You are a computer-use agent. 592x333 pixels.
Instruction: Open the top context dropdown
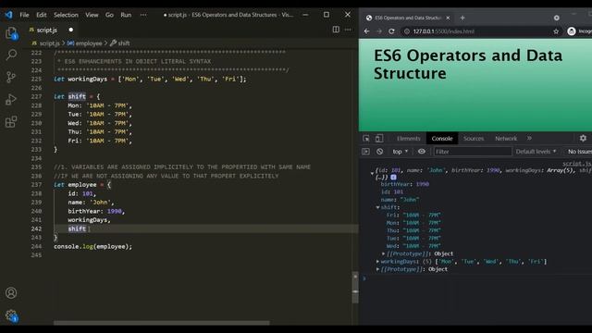[x=400, y=152]
